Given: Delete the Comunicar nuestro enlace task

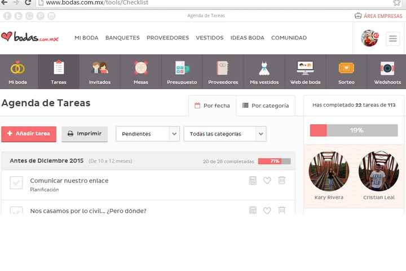Looking at the screenshot, I should tap(282, 180).
